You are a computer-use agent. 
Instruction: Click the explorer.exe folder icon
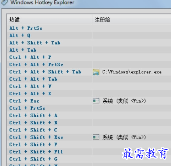[96, 72]
